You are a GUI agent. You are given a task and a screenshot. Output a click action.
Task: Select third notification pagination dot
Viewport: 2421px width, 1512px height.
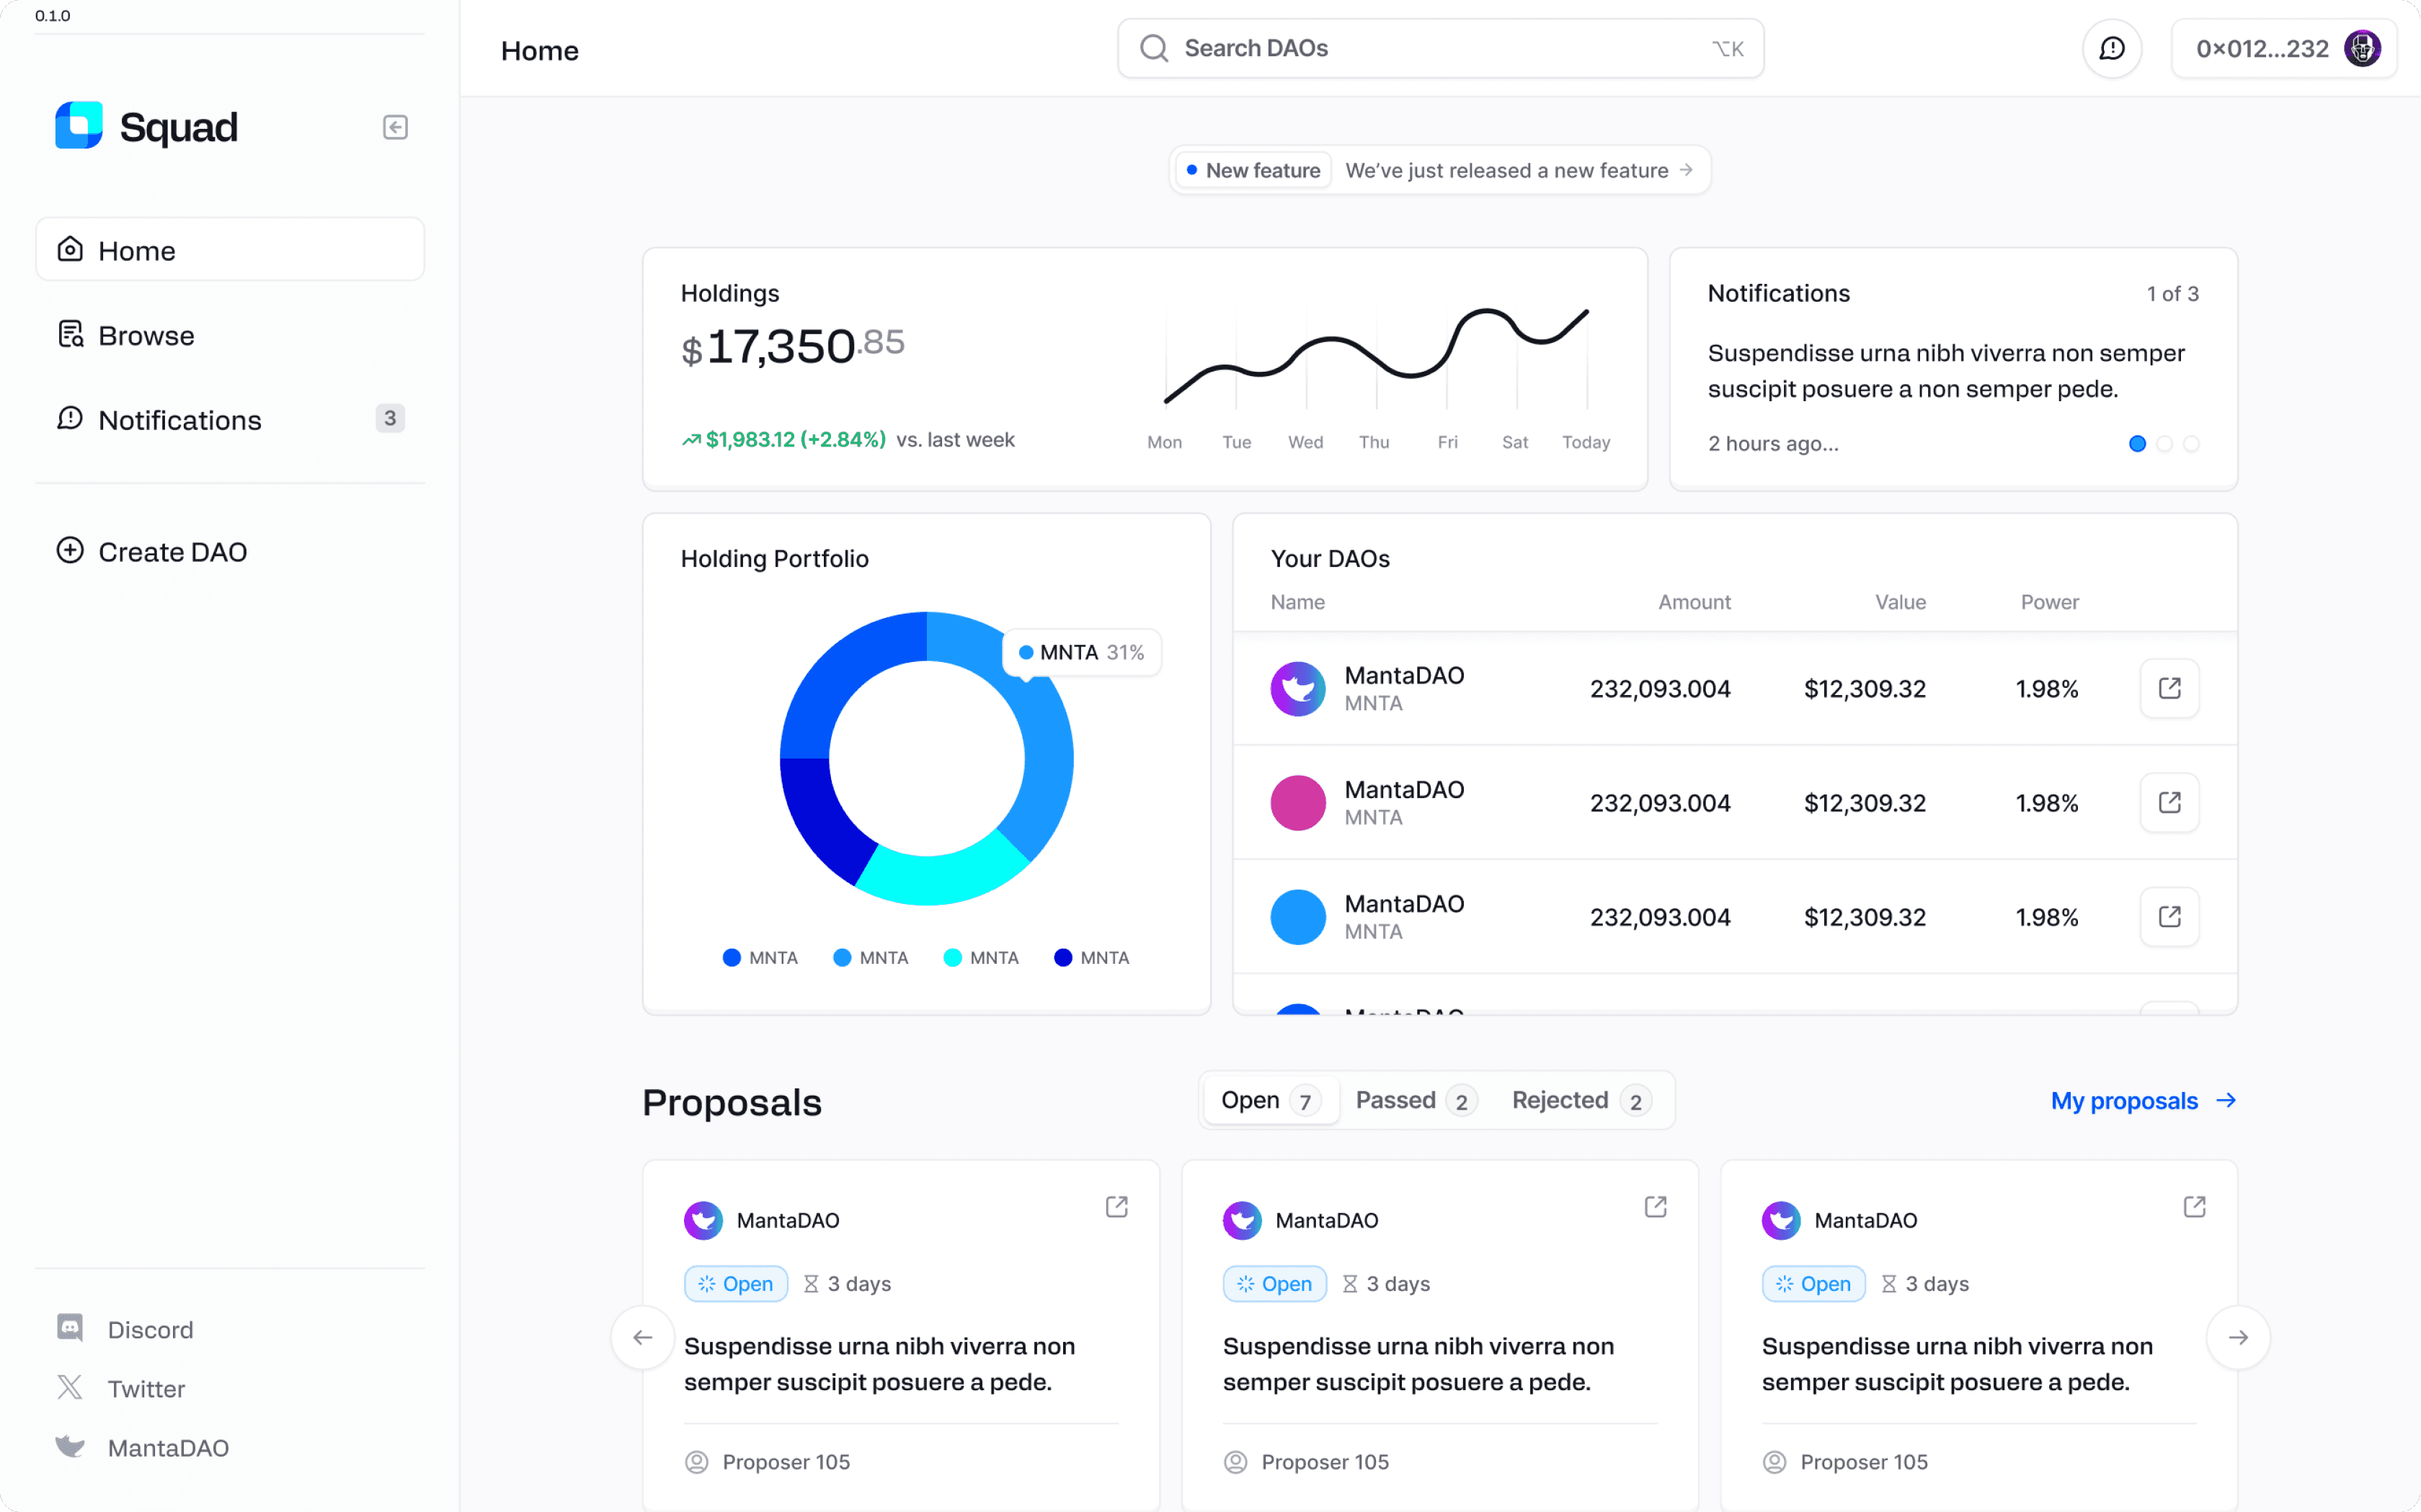point(2191,444)
